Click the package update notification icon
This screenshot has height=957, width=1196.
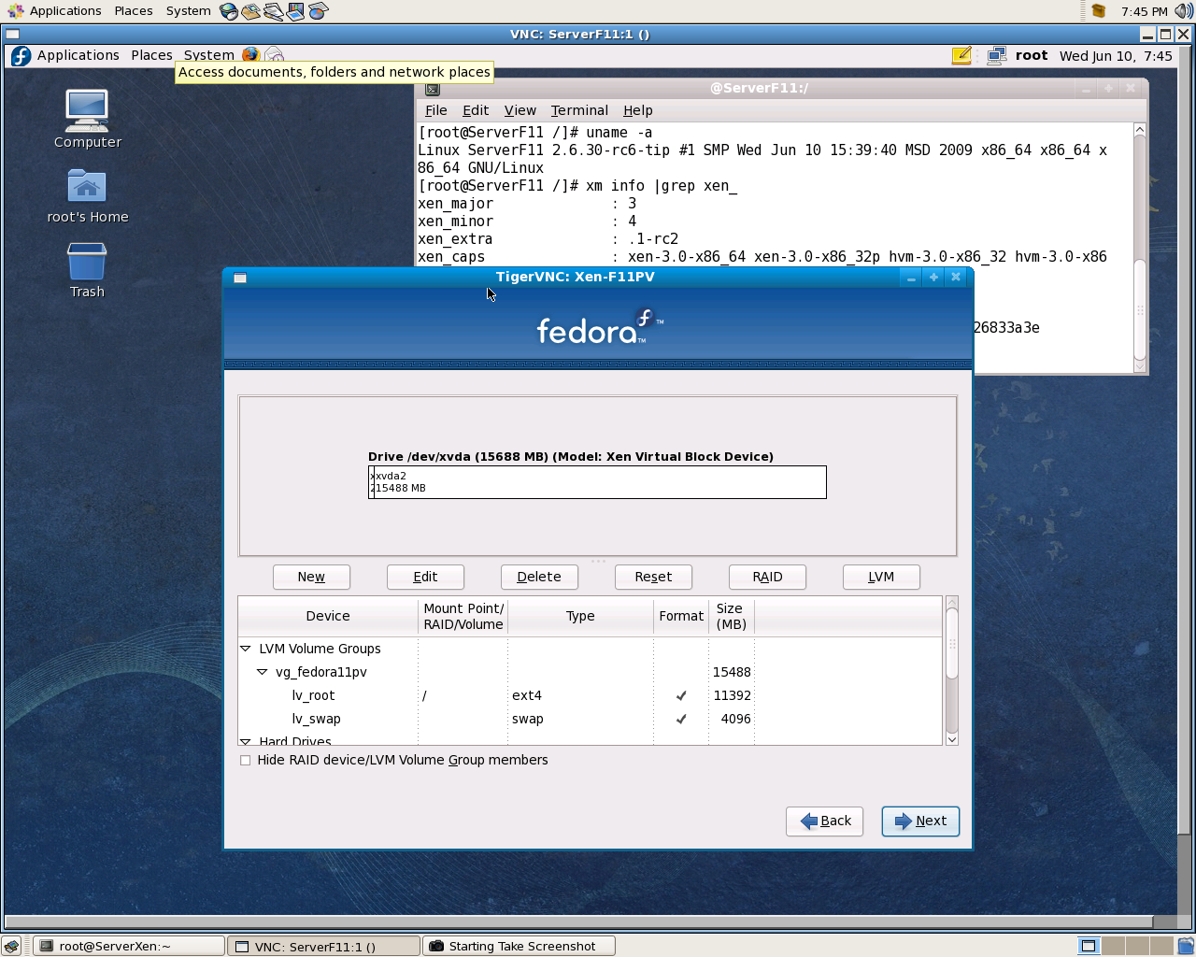(1099, 11)
